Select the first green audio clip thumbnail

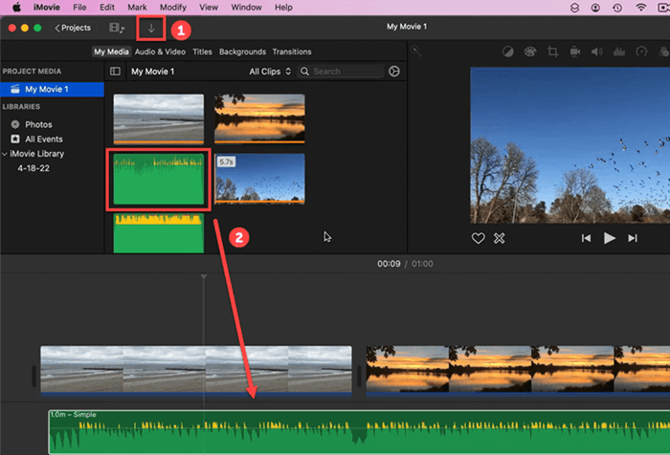[x=159, y=179]
